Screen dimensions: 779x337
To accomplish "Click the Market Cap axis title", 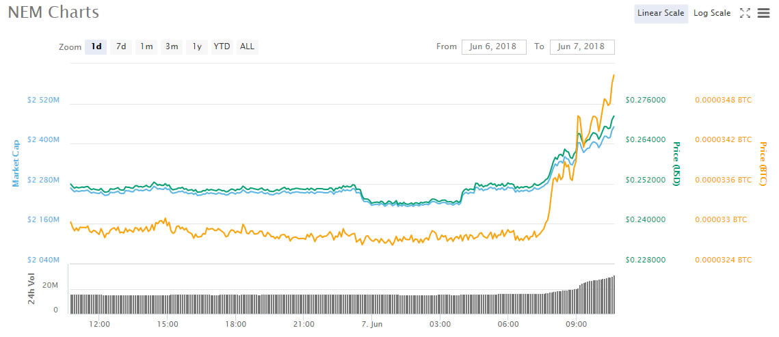I will point(16,163).
